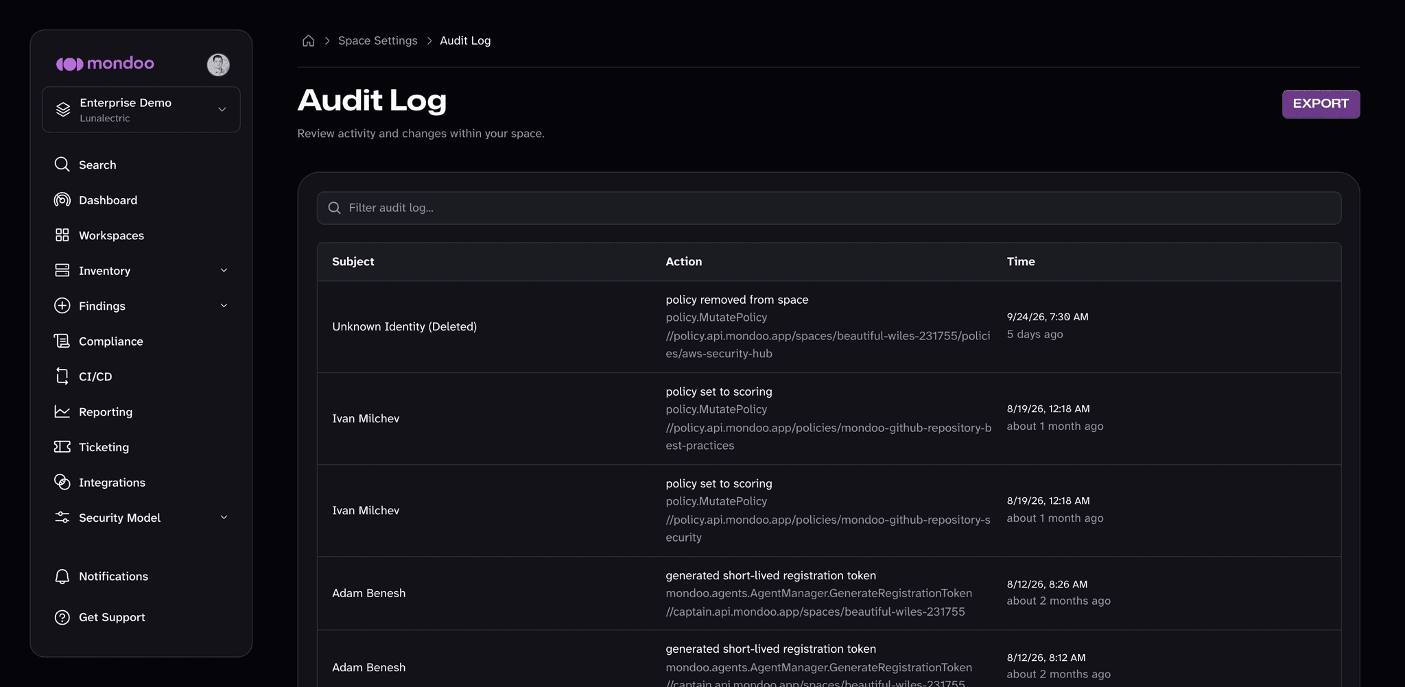Click the Subject column header
Screen dimensions: 1405x687
(x=353, y=261)
